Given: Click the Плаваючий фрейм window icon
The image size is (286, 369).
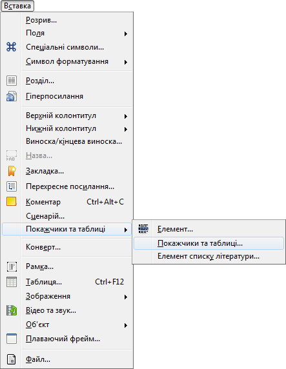Looking at the screenshot, I should point(12,339).
